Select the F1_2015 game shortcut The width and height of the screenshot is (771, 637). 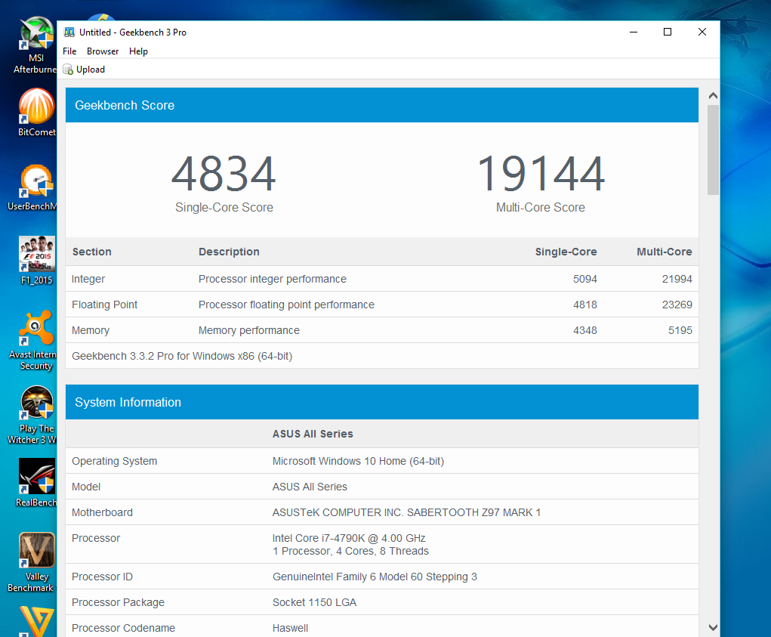36,261
